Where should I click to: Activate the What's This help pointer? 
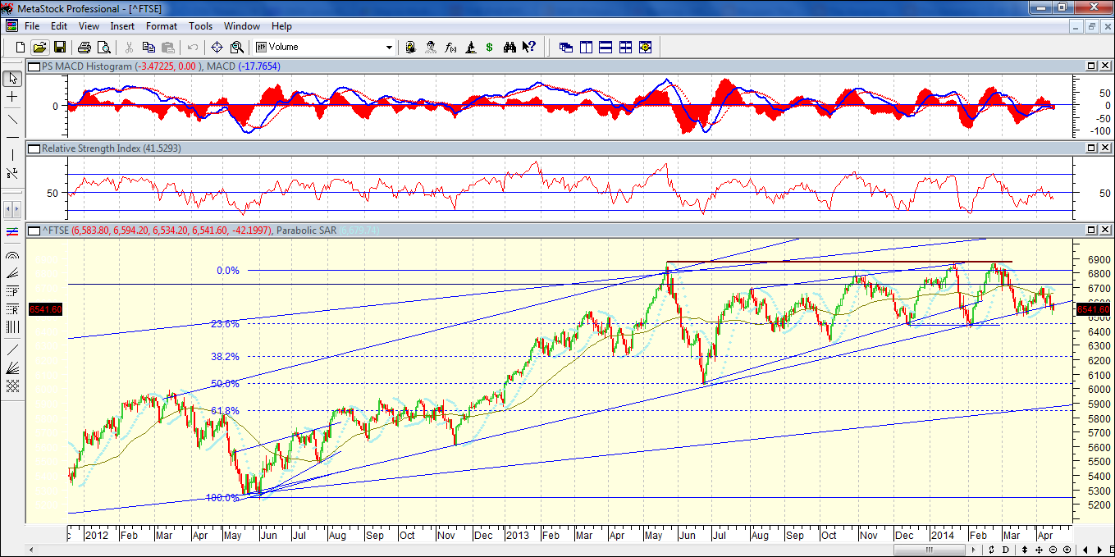pyautogui.click(x=528, y=47)
